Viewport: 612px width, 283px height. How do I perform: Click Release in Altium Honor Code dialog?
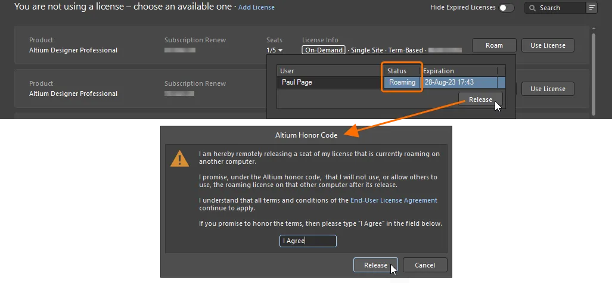[375, 265]
